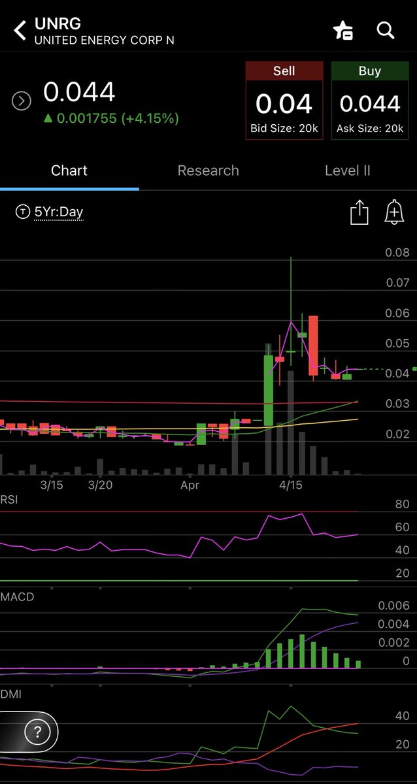Screen dimensions: 417x784
Task: Open the watchlist star icon
Action: coord(343,31)
